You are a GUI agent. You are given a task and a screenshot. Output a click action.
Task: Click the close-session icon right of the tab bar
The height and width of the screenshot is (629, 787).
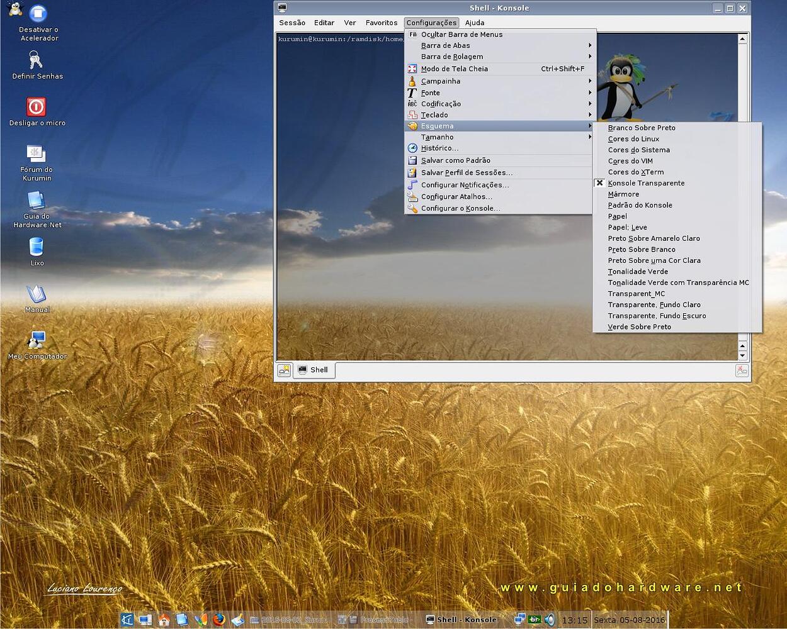[x=742, y=370]
